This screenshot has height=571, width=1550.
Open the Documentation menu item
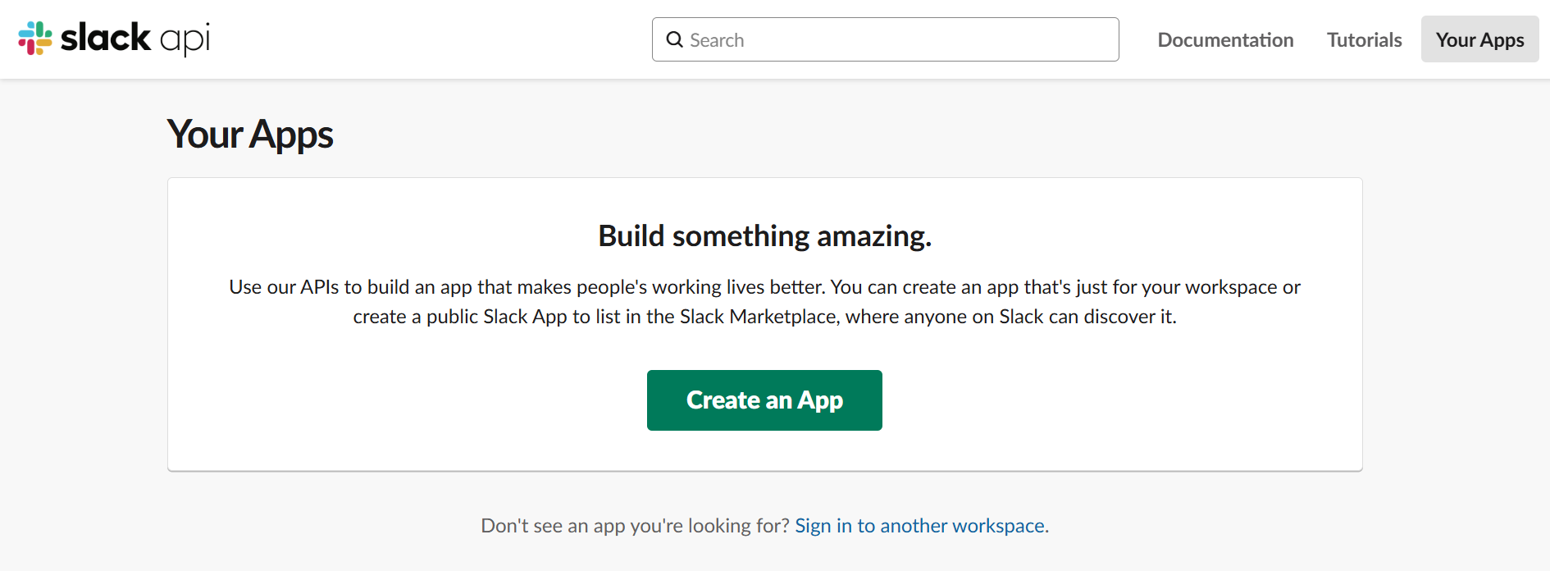click(1225, 39)
